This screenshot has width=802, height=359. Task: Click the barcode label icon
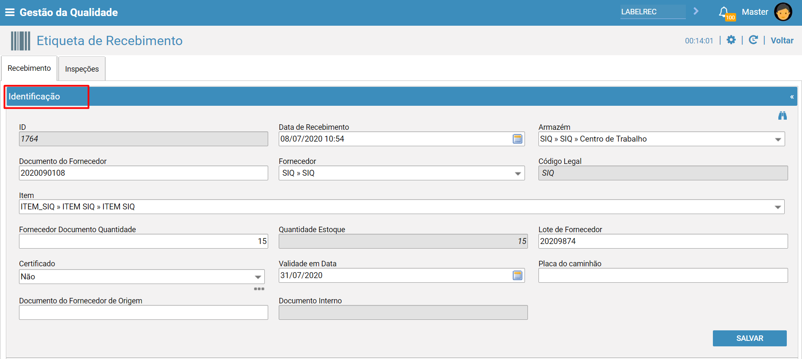[x=20, y=41]
